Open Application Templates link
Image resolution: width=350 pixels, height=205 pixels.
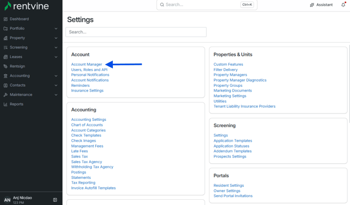tap(233, 141)
